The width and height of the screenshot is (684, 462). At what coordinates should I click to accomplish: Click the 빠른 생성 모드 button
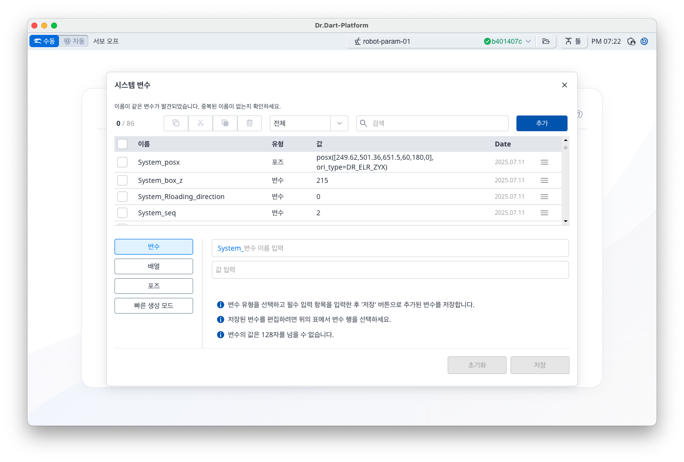click(x=154, y=306)
